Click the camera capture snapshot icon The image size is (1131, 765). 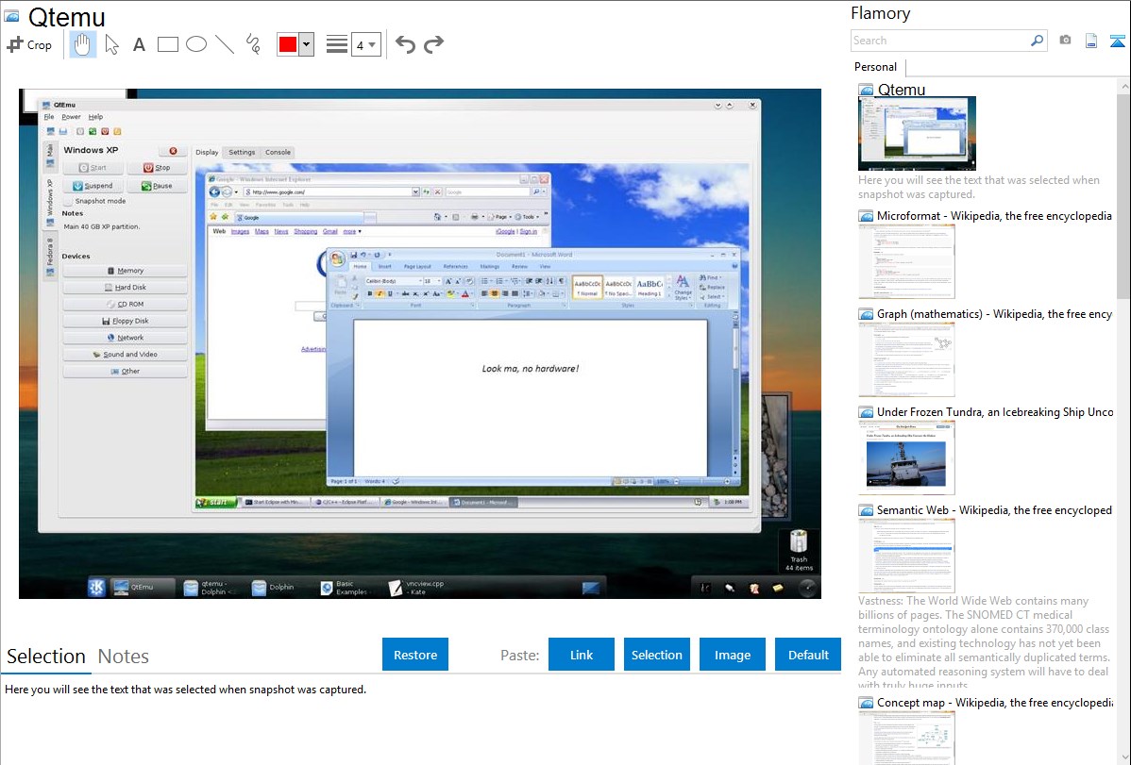point(1065,41)
